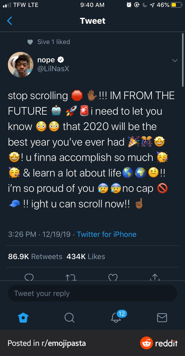Open the Notifications tab showing 12 alerts
This screenshot has width=185, height=356.
click(115, 318)
